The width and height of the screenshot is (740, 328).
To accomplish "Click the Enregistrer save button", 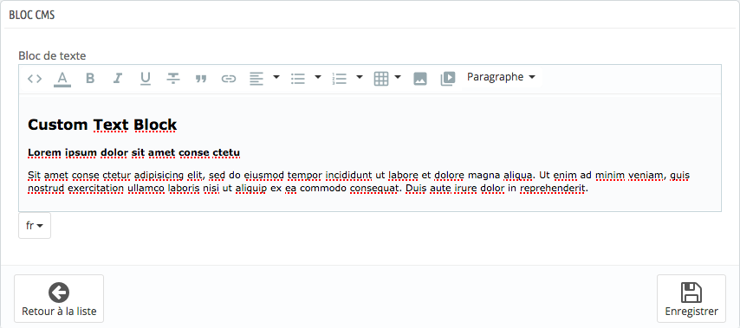I will coord(691,299).
